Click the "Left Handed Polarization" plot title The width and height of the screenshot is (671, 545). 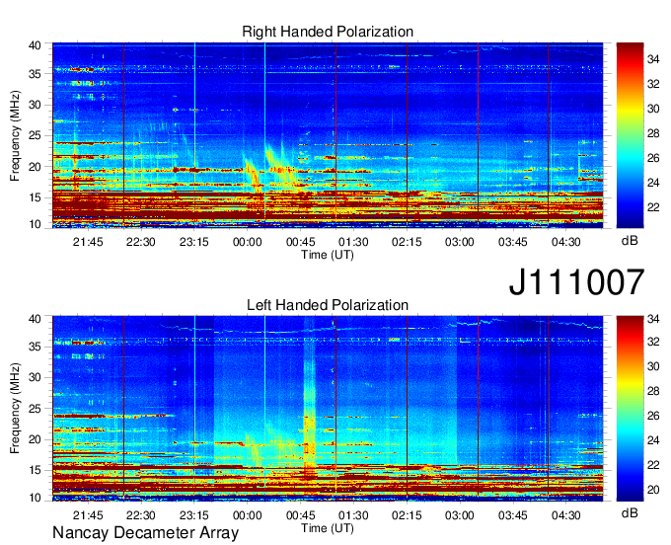[x=328, y=305]
